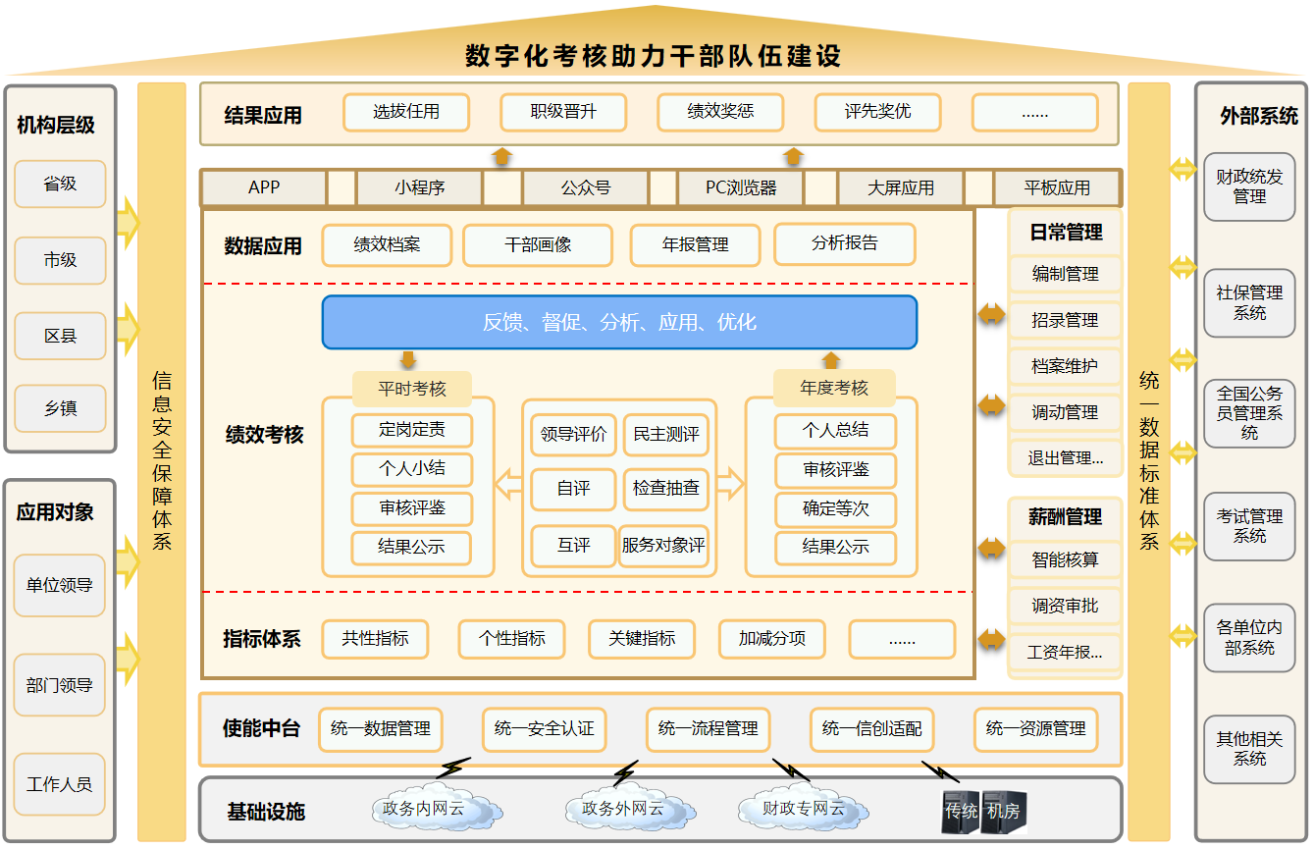The width and height of the screenshot is (1314, 849).
Task: Click the 省级 box under 机构层级
Action: (x=60, y=184)
